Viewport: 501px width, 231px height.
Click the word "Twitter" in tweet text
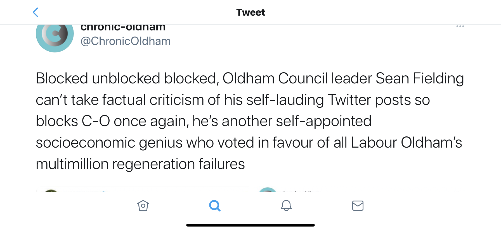pyautogui.click(x=349, y=100)
